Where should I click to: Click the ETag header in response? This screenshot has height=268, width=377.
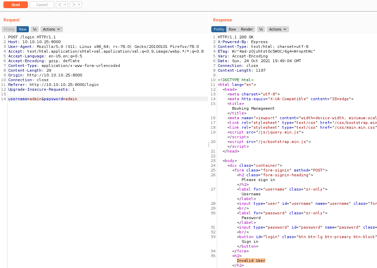coord(266,51)
